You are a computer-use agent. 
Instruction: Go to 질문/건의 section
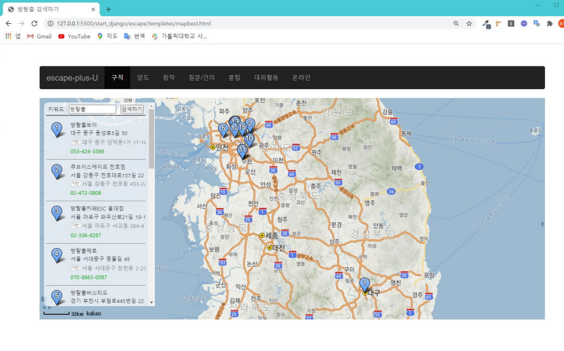pyautogui.click(x=201, y=78)
